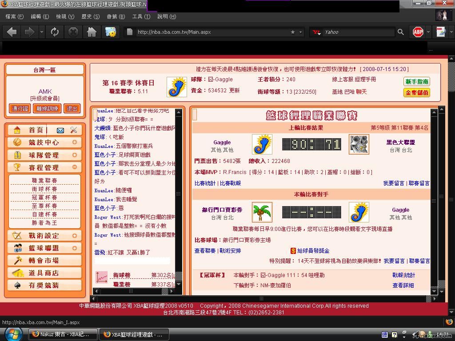455x341 pixels.
Task: Click the search magnifier icon
Action: [401, 32]
